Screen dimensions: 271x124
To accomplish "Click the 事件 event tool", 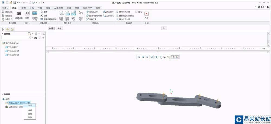I will pyautogui.click(x=44, y=12).
